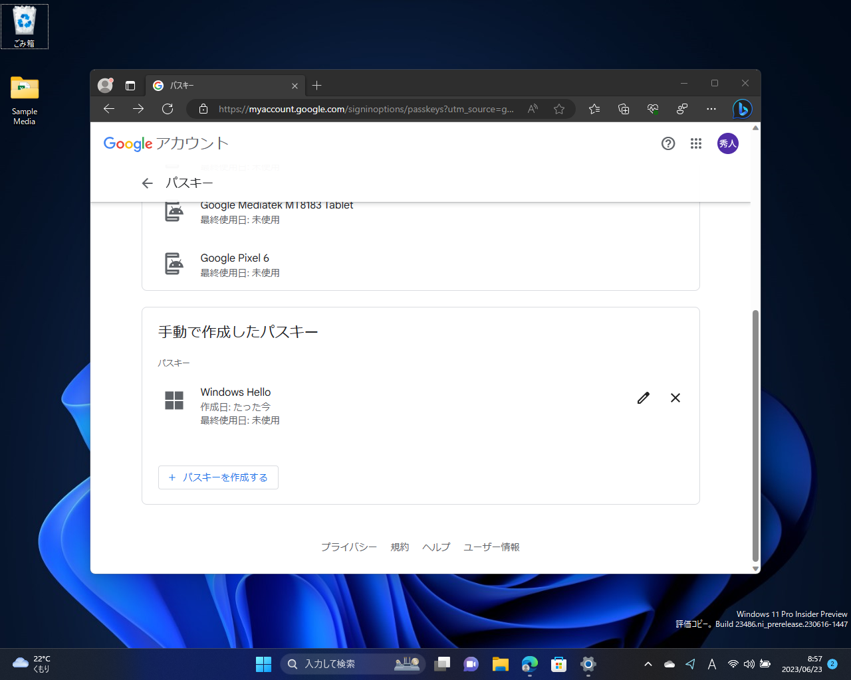Screen dimensions: 851x680
Task: Open the Settings and more menu
Action: click(x=711, y=109)
